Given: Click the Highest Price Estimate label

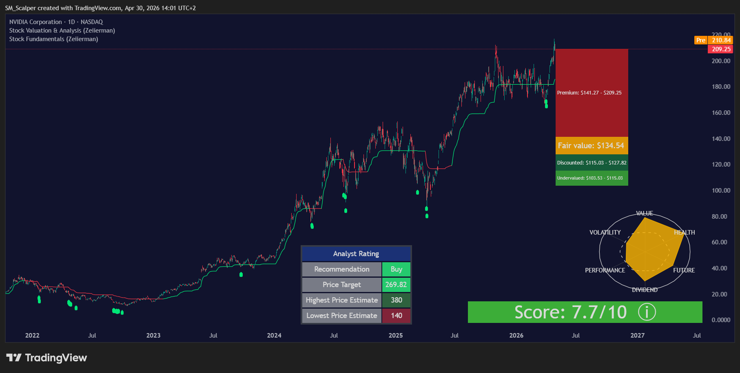Looking at the screenshot, I should [342, 300].
